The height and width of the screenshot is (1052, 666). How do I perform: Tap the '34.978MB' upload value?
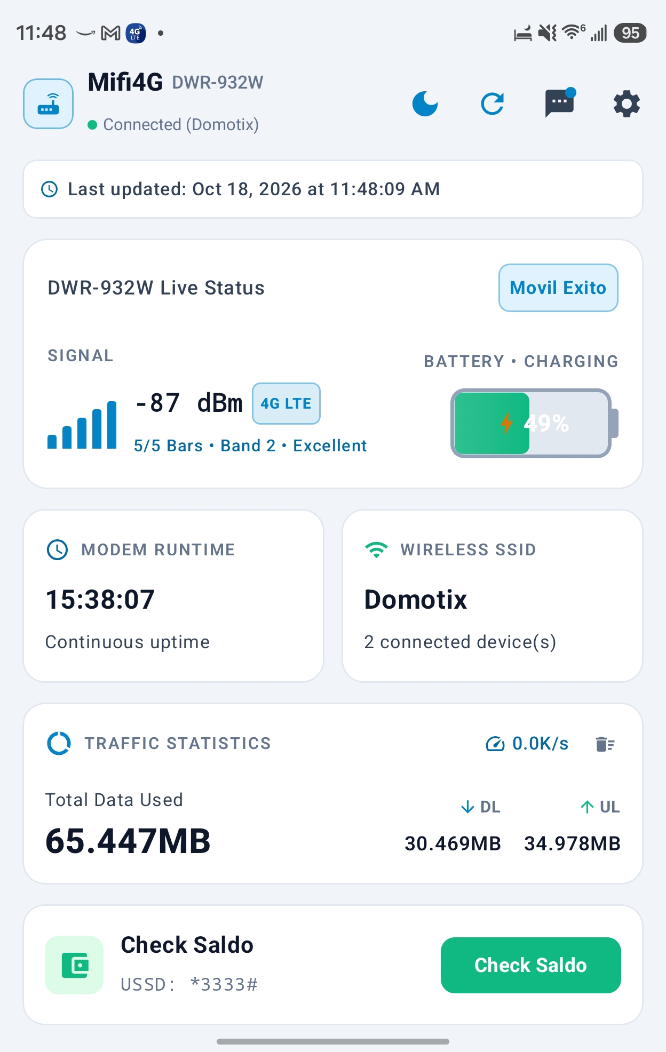(x=572, y=843)
